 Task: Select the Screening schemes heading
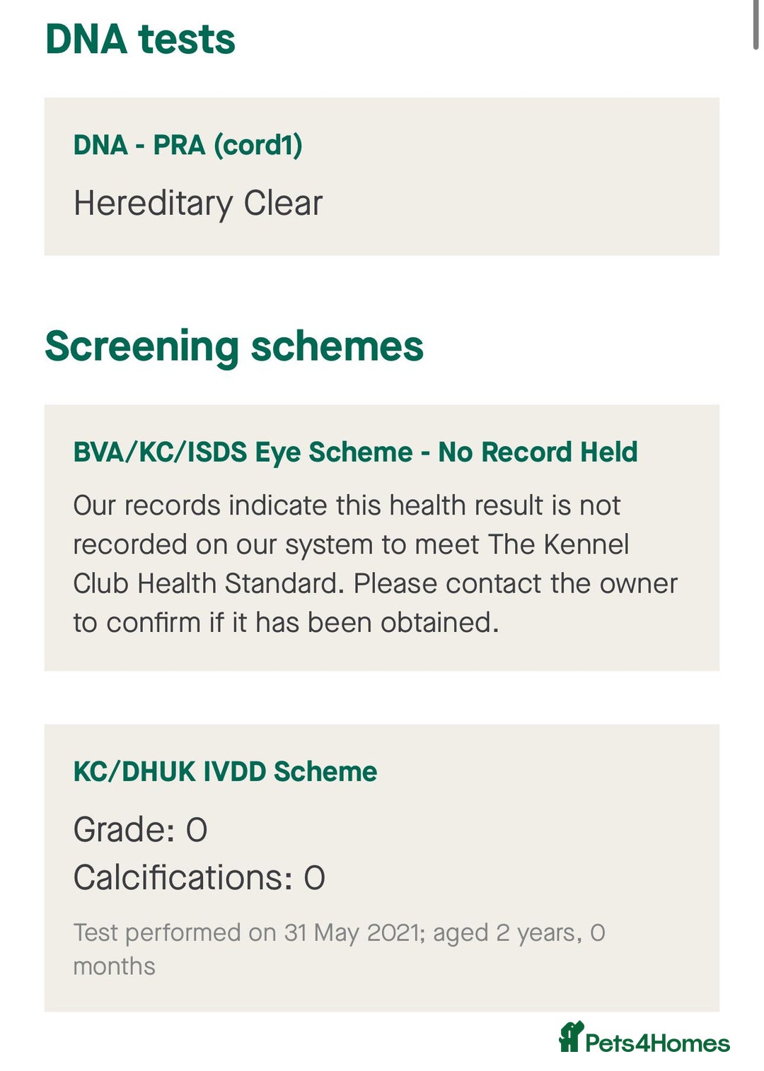pyautogui.click(x=234, y=346)
